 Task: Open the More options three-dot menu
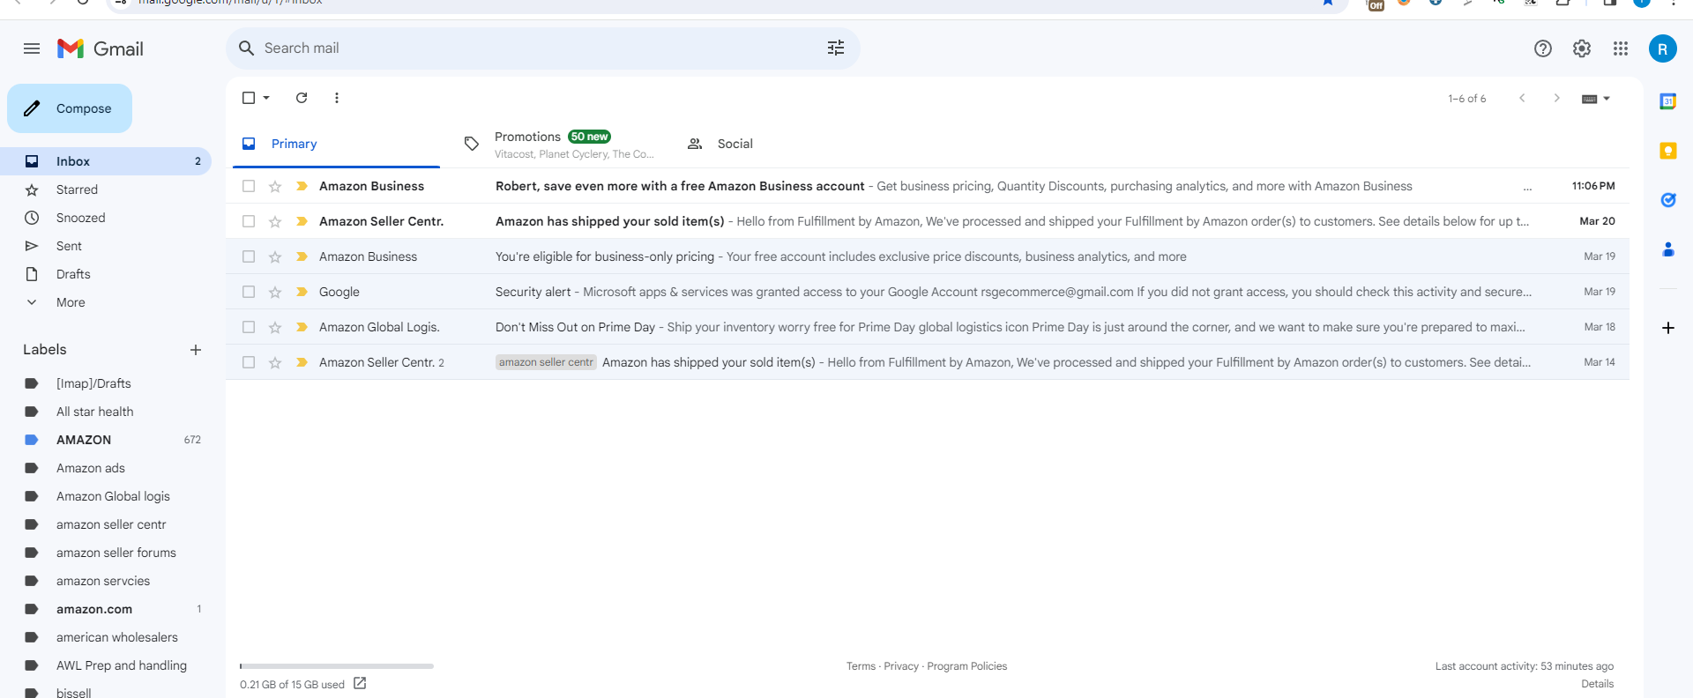pos(337,98)
